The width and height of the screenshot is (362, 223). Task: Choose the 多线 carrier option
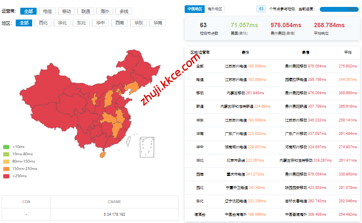124,11
